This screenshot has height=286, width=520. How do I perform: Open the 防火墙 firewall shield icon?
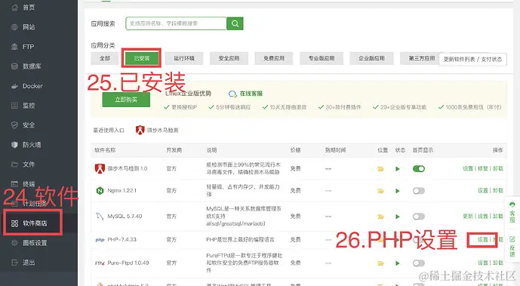point(14,145)
